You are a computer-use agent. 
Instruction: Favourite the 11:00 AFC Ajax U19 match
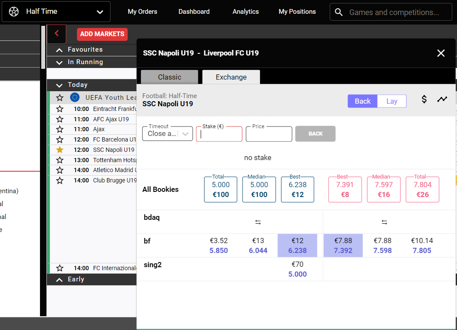click(x=60, y=119)
